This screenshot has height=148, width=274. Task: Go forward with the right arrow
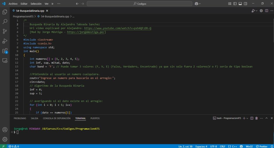[82, 4]
